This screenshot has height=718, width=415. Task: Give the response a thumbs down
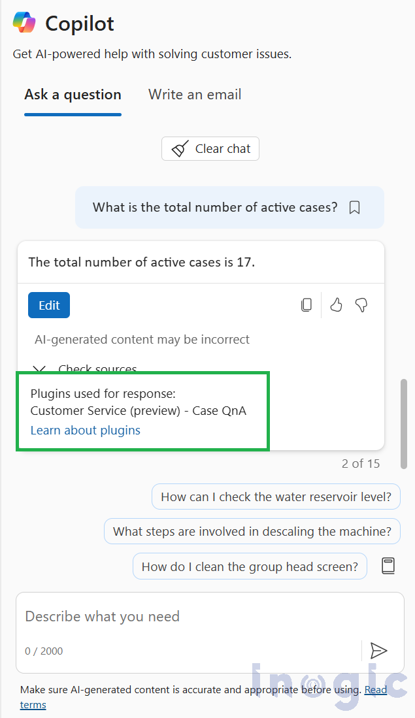click(361, 305)
